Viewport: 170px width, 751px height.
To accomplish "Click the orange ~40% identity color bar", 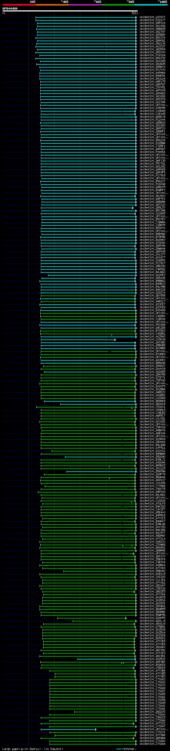I will [52, 5].
